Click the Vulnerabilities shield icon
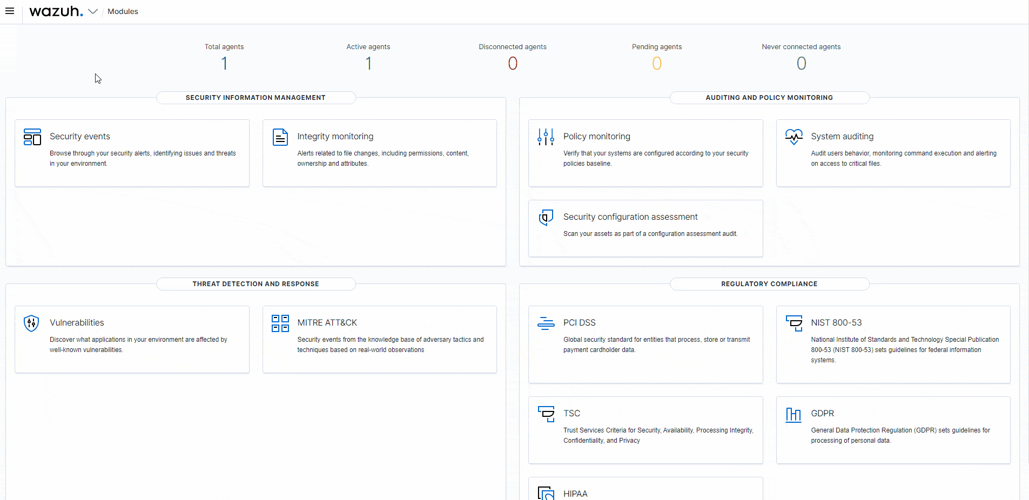Screen dimensions: 1029x500 [x=32, y=323]
